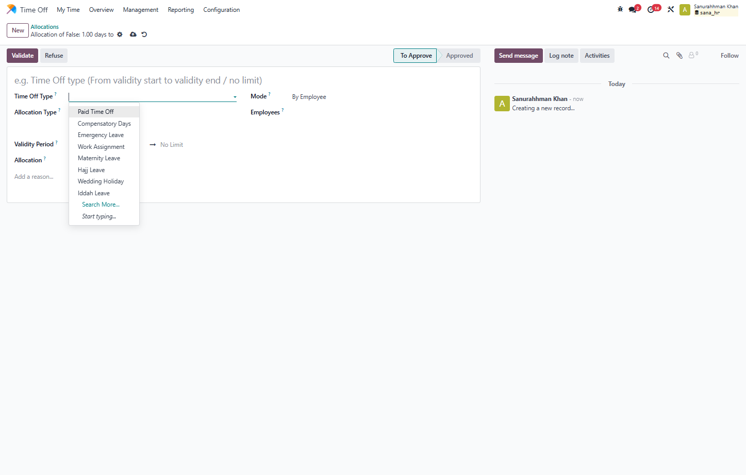Viewport: 746px width, 475px height.
Task: Click the Sanurahhman Khan user name in top bar
Action: (x=716, y=7)
